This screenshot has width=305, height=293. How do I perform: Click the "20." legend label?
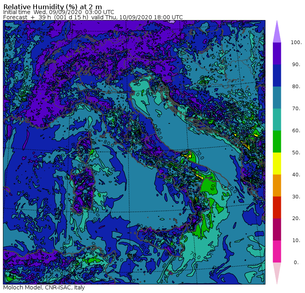click(x=296, y=218)
